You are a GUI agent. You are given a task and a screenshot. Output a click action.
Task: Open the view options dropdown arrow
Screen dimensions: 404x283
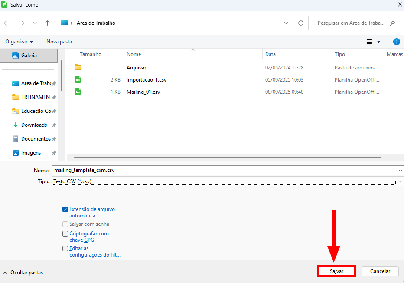(378, 42)
